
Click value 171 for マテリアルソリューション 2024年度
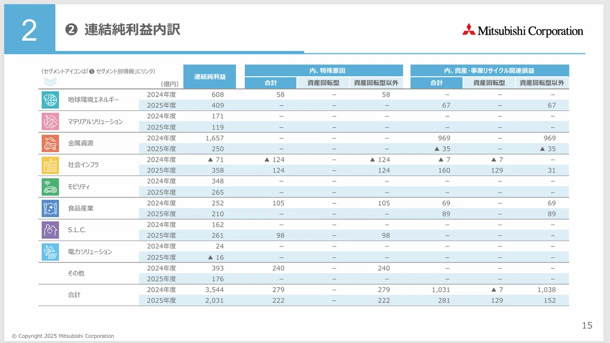pos(218,116)
